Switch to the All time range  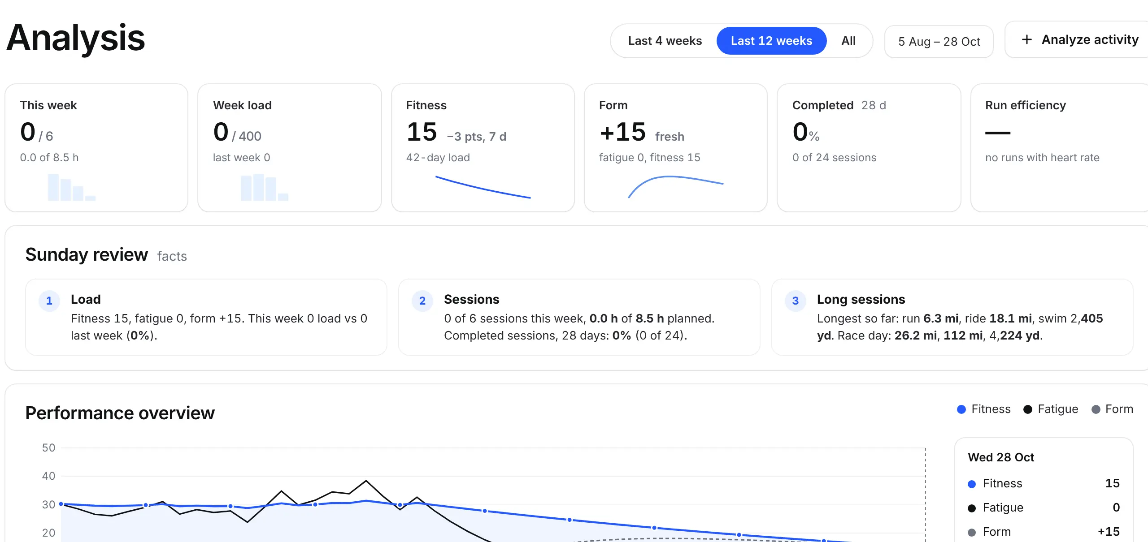848,41
